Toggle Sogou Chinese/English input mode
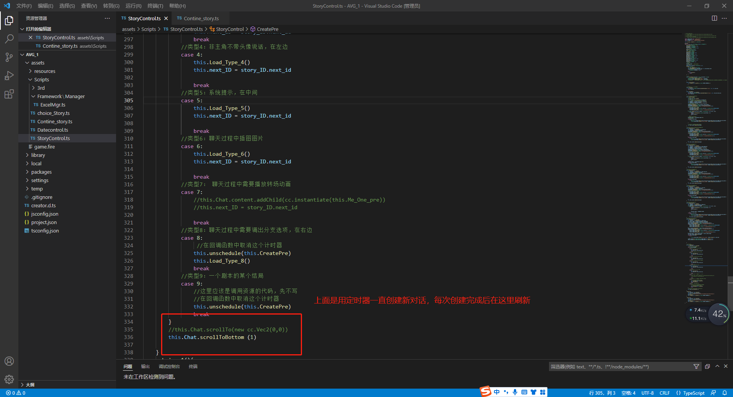 [497, 392]
